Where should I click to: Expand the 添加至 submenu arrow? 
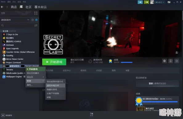click(x=43, y=77)
